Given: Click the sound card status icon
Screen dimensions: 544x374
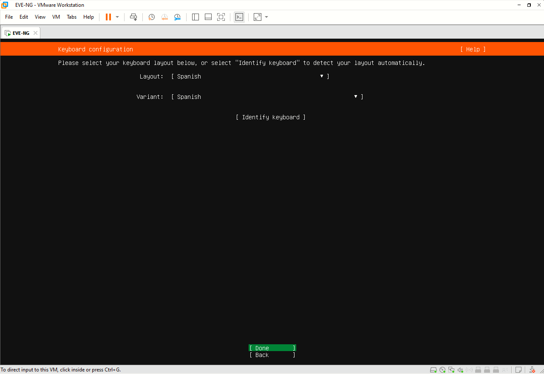Looking at the screenshot, I should [460, 370].
